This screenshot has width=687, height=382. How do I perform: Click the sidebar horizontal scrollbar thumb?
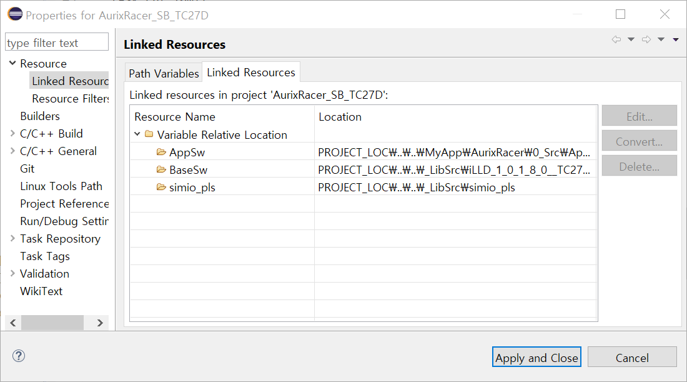point(52,323)
